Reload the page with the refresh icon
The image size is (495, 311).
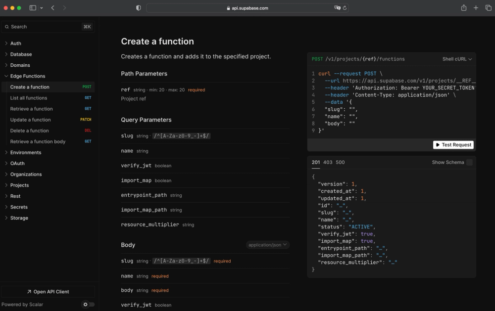coord(345,8)
